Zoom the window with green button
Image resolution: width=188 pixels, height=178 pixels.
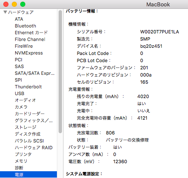pos(23,4)
